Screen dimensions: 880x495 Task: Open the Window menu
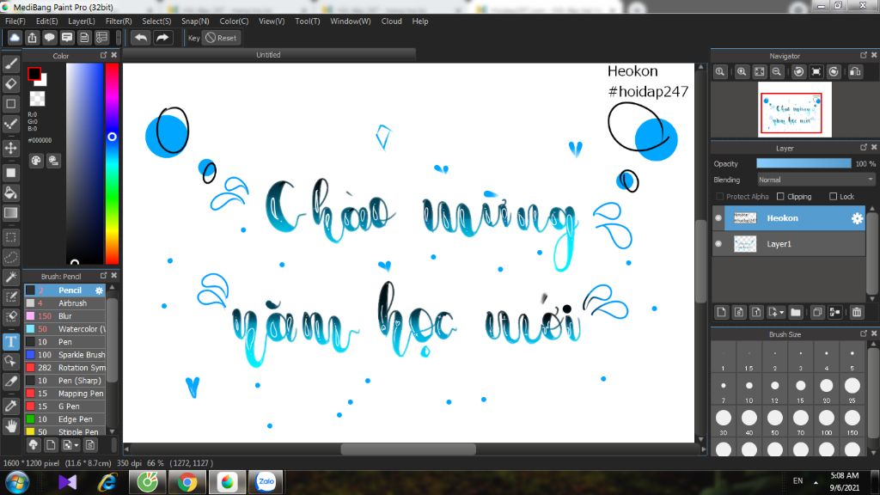click(x=351, y=21)
